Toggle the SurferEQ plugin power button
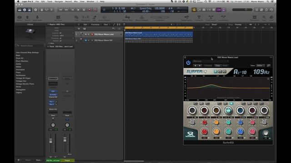The height and width of the screenshot is (163, 291). coord(188,62)
